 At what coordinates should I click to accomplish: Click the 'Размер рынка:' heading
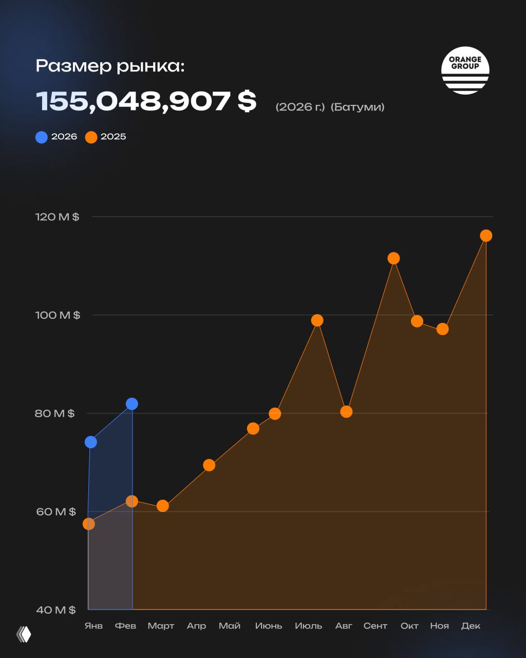point(110,66)
